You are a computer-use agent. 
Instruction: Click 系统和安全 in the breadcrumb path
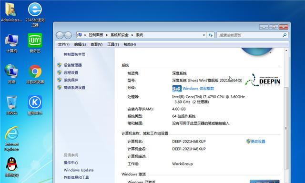120,35
